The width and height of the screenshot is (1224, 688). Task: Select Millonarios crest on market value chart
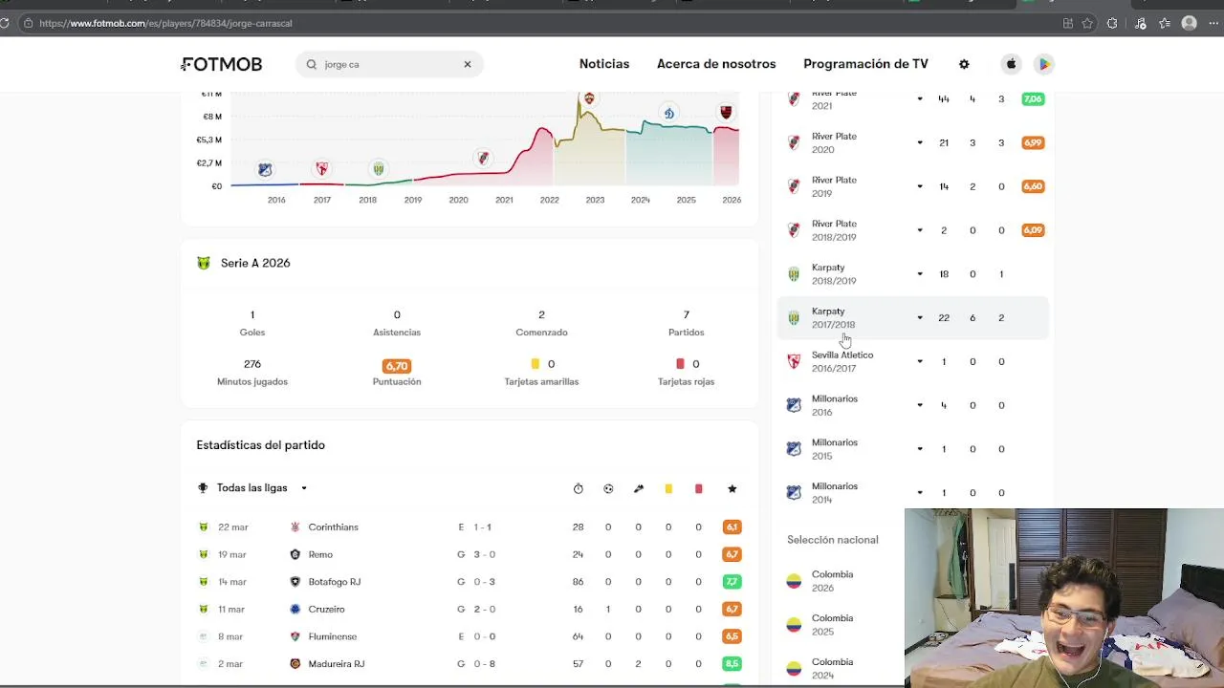(265, 169)
